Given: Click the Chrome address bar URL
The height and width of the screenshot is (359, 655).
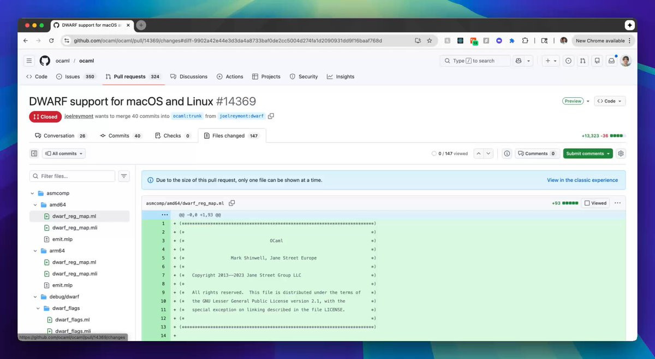Looking at the screenshot, I should [x=228, y=40].
